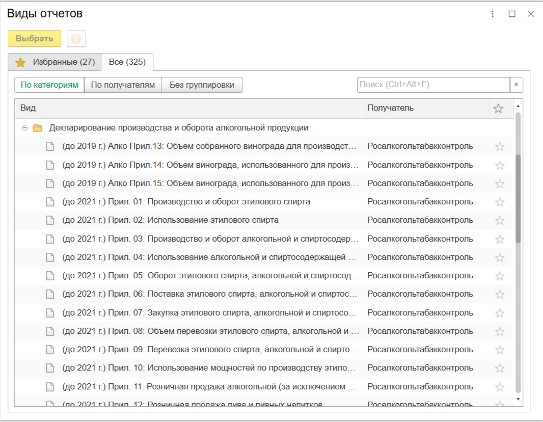Click the vertical scrollbar thumb
Viewport: 543px width, 422px height.
click(x=518, y=199)
